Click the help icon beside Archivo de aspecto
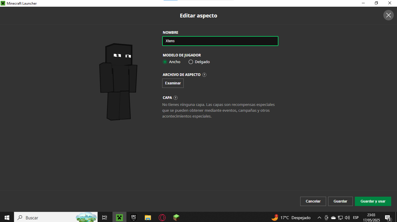 coord(204,75)
